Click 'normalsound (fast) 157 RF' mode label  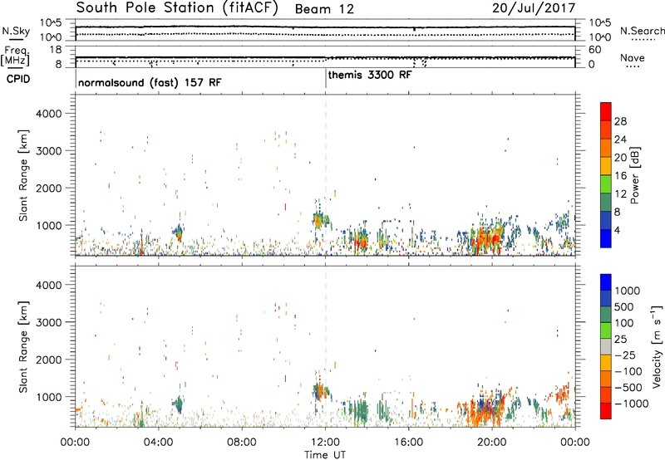click(150, 82)
